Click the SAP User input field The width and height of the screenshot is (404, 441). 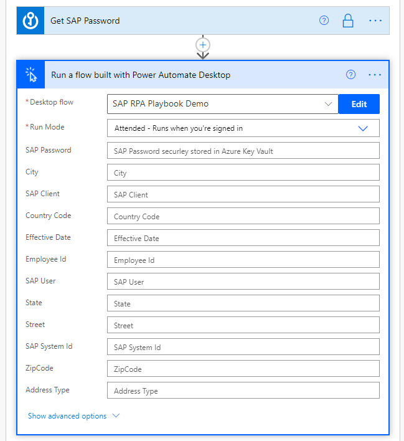pos(243,282)
